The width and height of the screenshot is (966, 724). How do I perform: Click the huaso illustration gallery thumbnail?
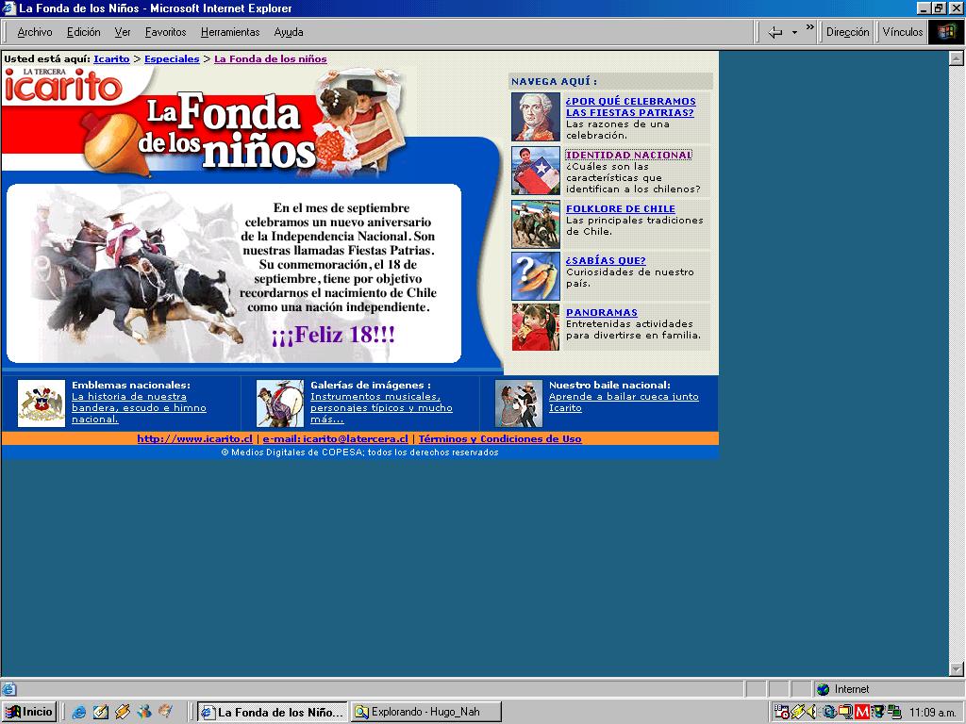point(279,403)
